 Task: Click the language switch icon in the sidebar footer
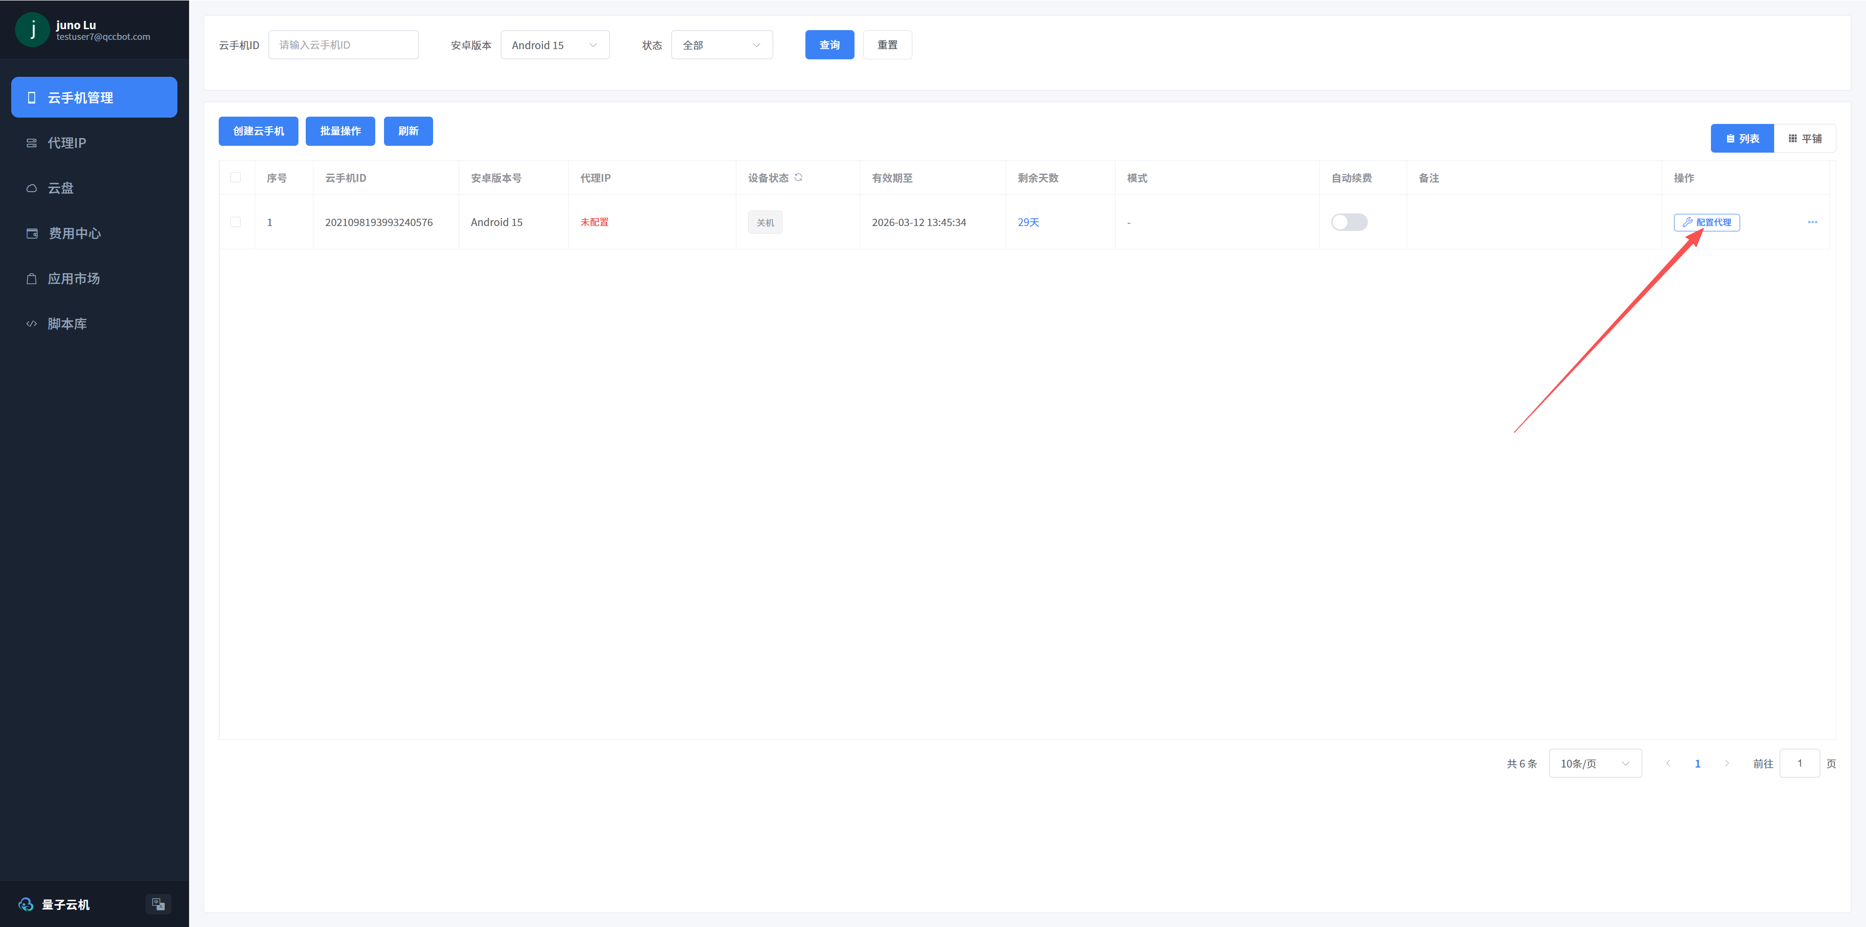point(158,904)
